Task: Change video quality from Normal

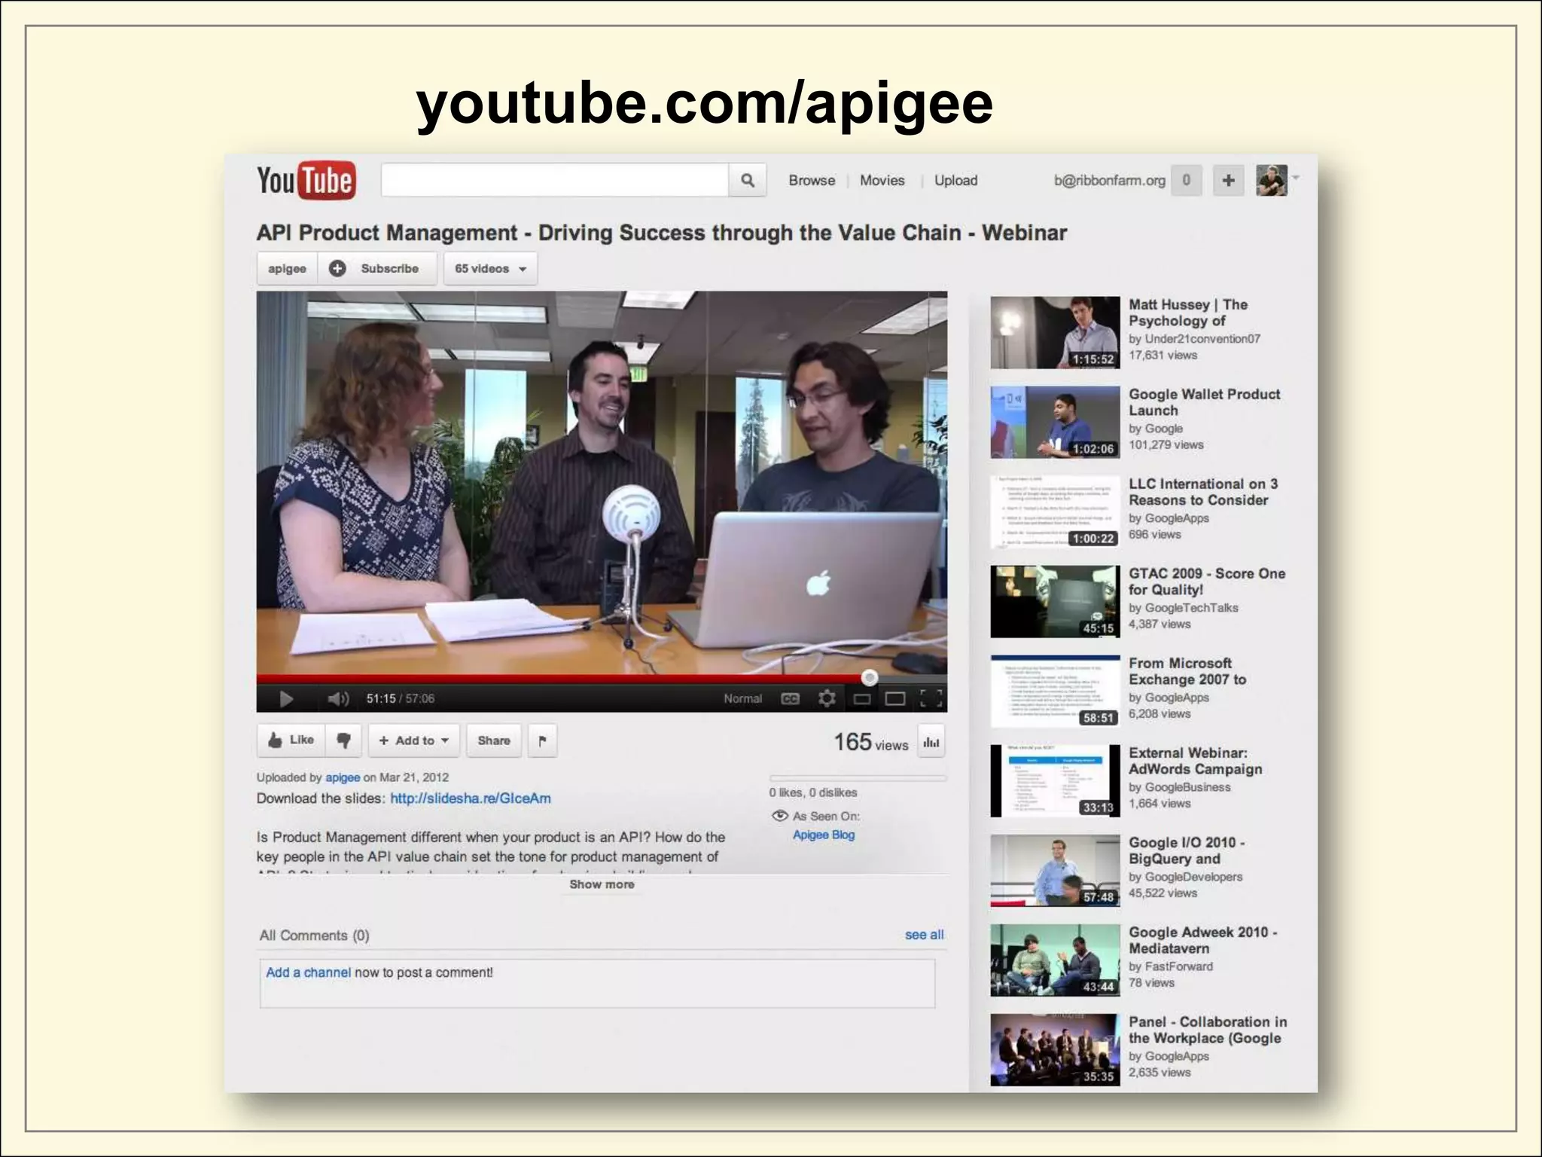Action: pyautogui.click(x=742, y=699)
